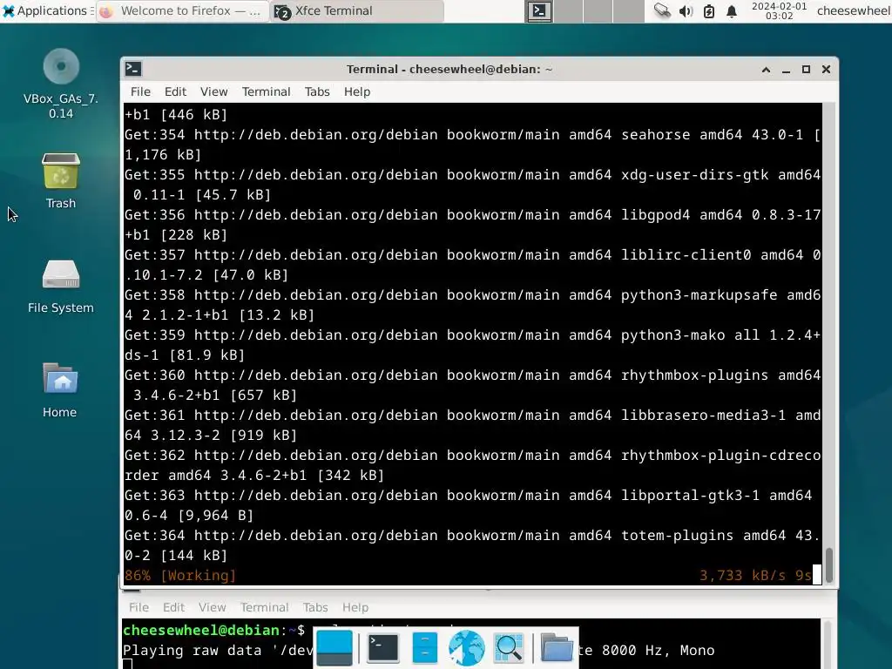Launch Terminal Emulator from bottom dock
Screen dimensions: 892x669
(x=383, y=648)
